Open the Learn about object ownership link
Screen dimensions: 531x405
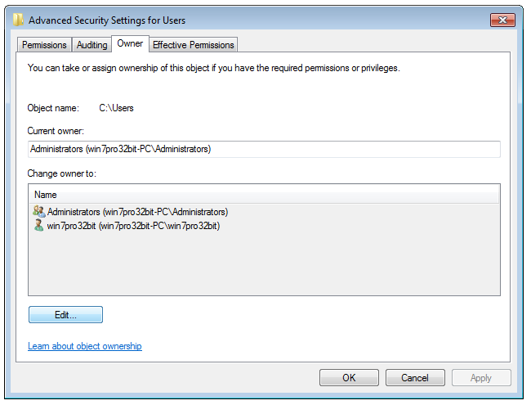click(x=85, y=346)
